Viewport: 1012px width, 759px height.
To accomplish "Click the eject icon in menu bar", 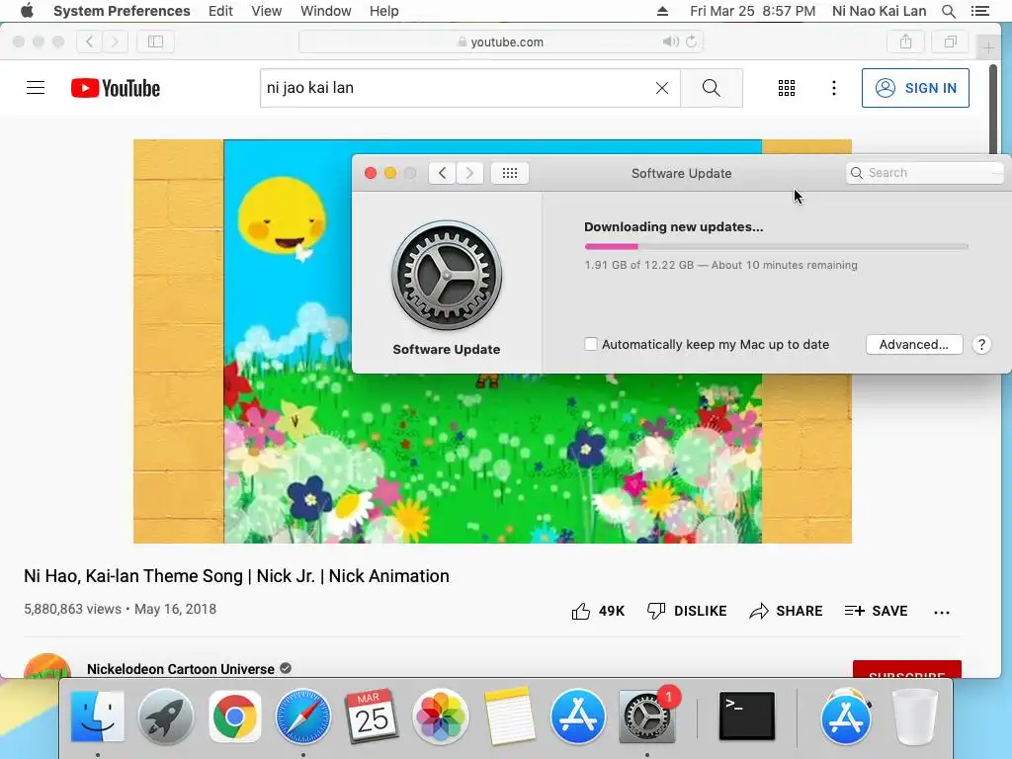I will [x=662, y=11].
